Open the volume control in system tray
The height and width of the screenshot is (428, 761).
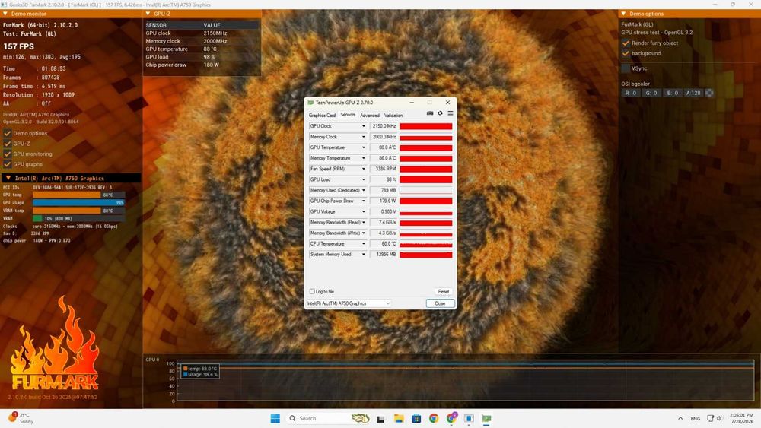[720, 418]
